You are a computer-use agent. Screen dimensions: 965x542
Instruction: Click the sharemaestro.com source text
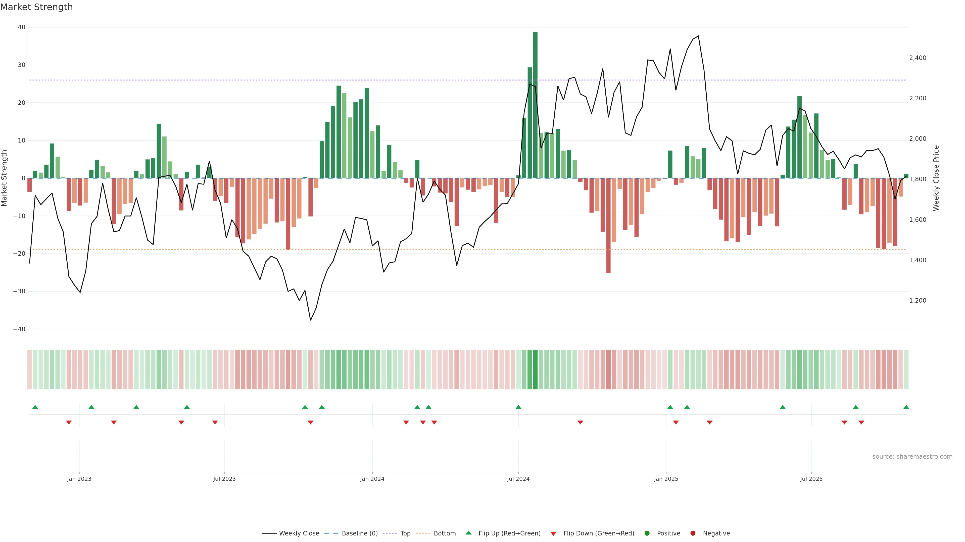click(912, 457)
